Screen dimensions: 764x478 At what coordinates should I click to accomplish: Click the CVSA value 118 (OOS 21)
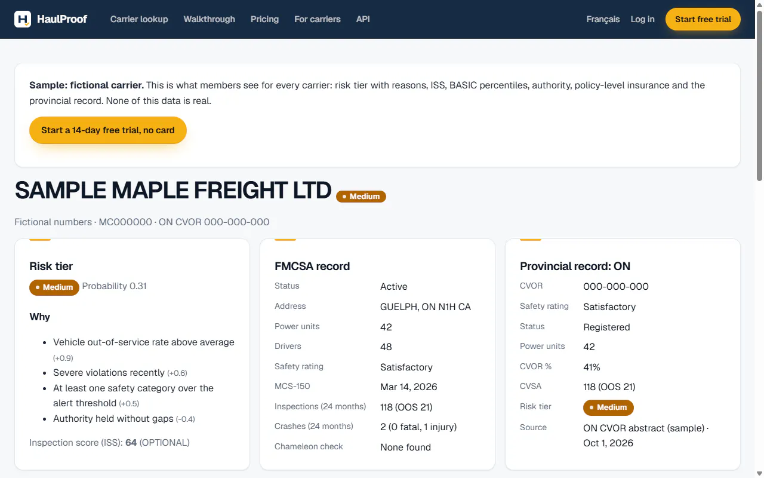(x=609, y=387)
